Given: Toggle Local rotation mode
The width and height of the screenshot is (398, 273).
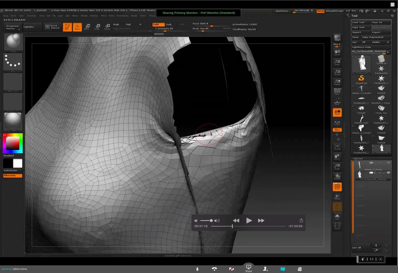Looking at the screenshot, I should (x=337, y=112).
